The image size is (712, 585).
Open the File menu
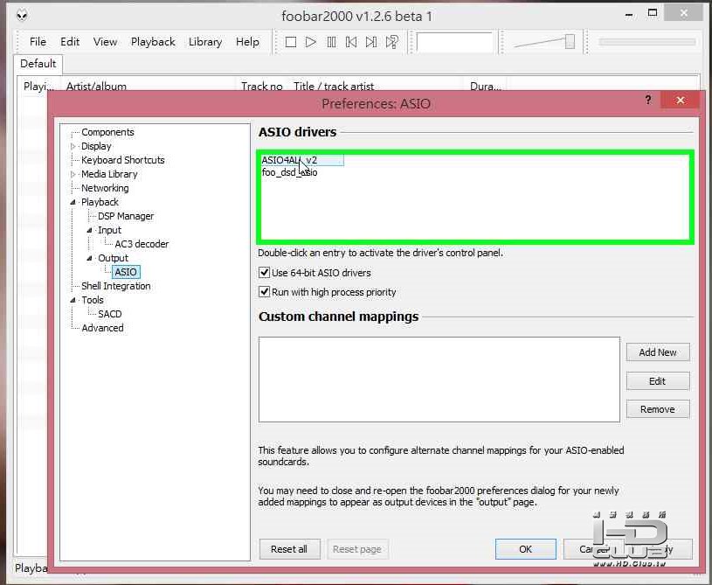(38, 42)
